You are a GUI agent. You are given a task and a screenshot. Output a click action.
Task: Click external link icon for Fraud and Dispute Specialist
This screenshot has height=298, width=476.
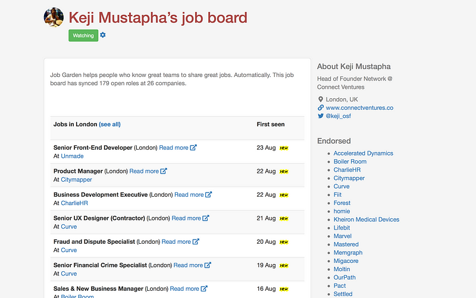[x=196, y=241]
